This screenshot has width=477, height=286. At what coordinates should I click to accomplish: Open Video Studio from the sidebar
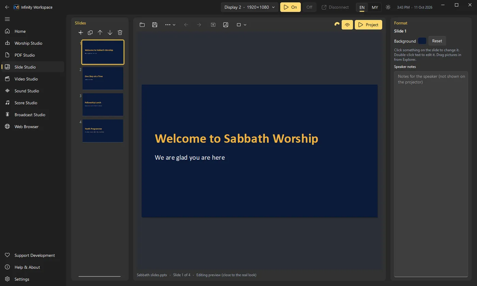pyautogui.click(x=33, y=79)
